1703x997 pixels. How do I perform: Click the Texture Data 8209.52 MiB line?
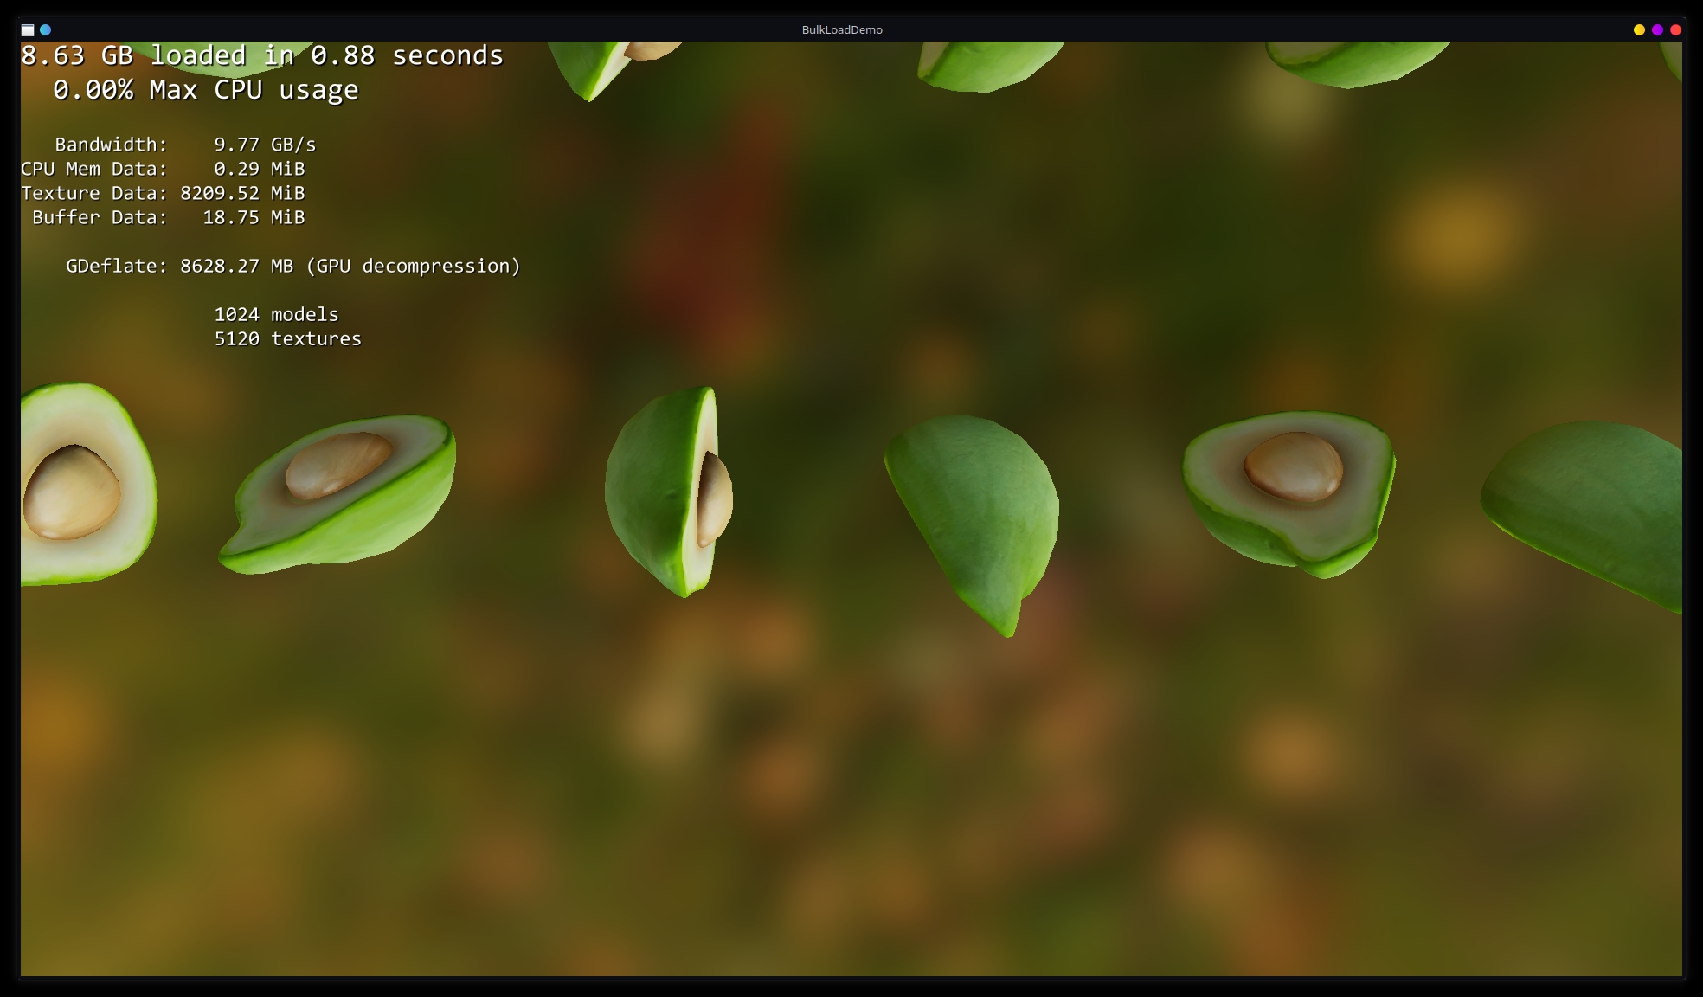coord(163,193)
